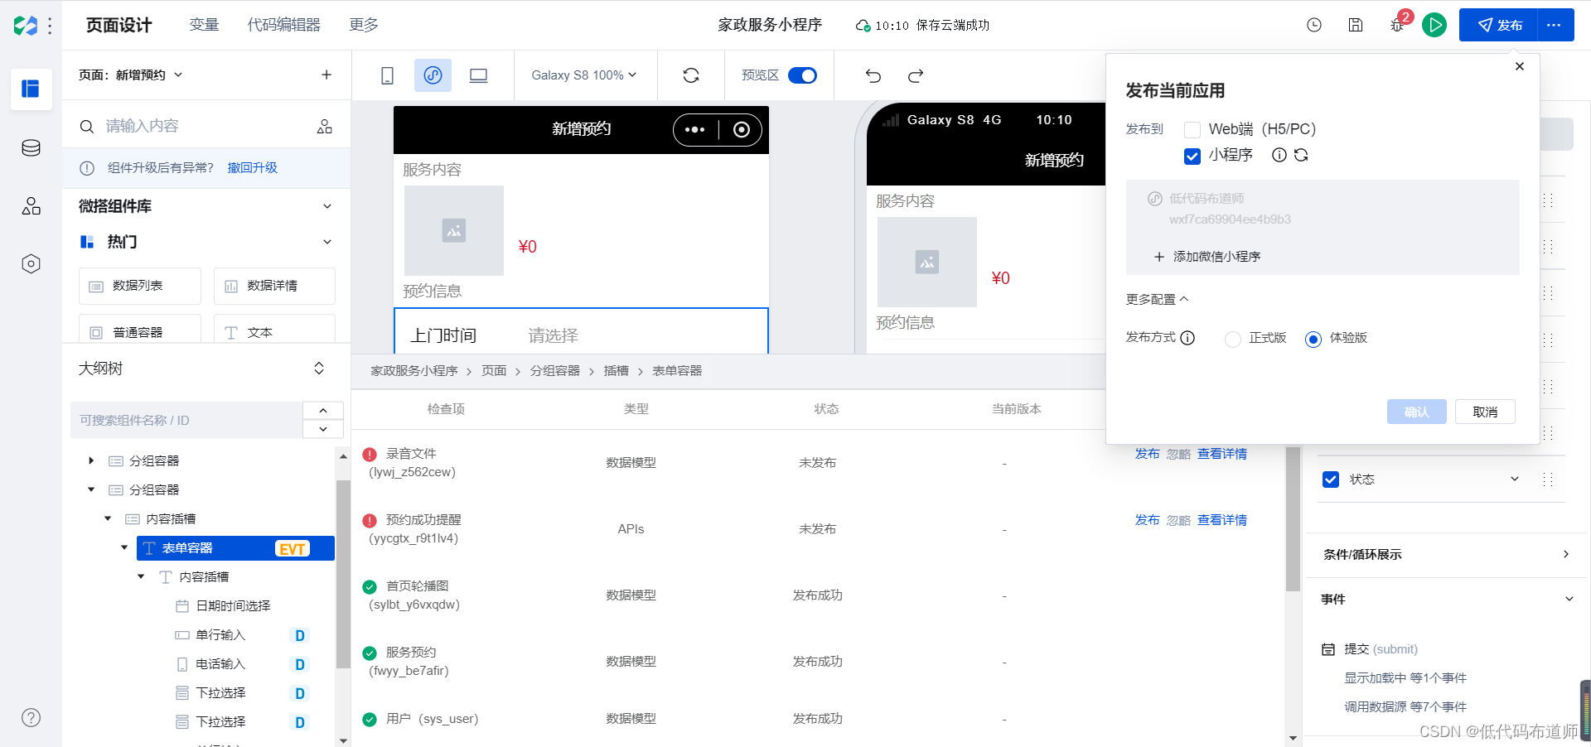Open the 代码编辑器 tab
The width and height of the screenshot is (1591, 747).
pos(283,25)
